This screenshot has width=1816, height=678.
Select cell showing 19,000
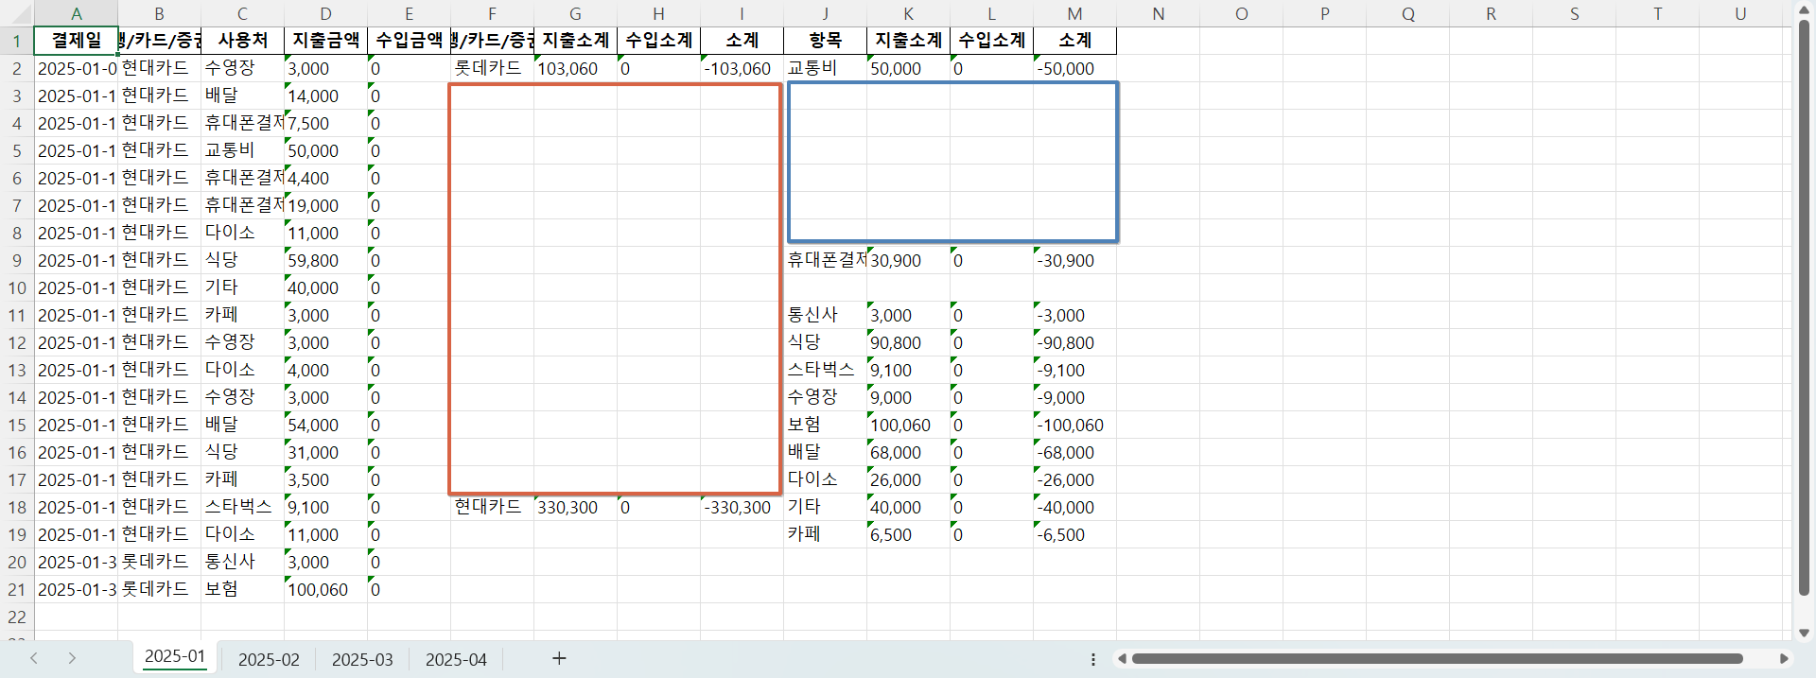click(x=325, y=205)
